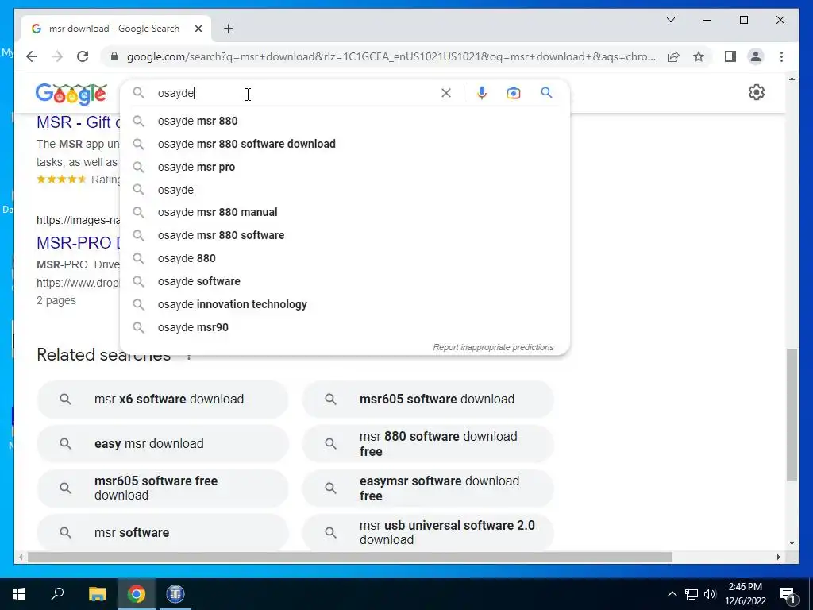813x610 pixels.
Task: Pick suggestion osayde msr pro
Action: point(345,167)
